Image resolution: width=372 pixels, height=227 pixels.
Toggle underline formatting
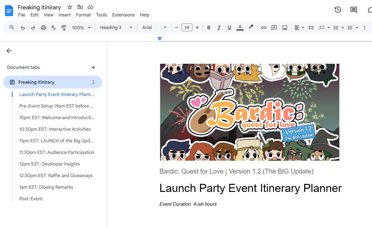click(229, 28)
